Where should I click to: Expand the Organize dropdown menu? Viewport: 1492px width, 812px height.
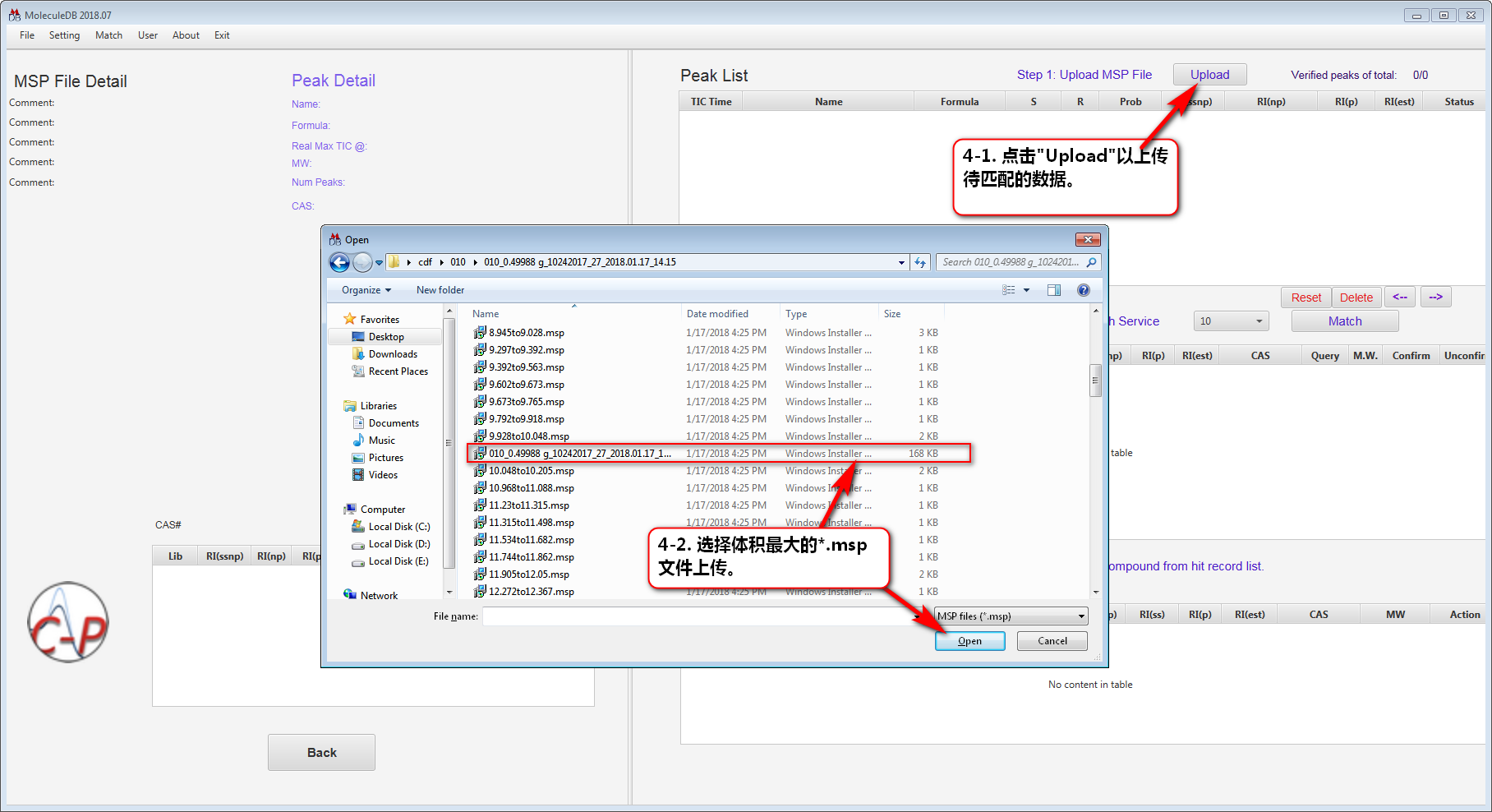pos(366,290)
